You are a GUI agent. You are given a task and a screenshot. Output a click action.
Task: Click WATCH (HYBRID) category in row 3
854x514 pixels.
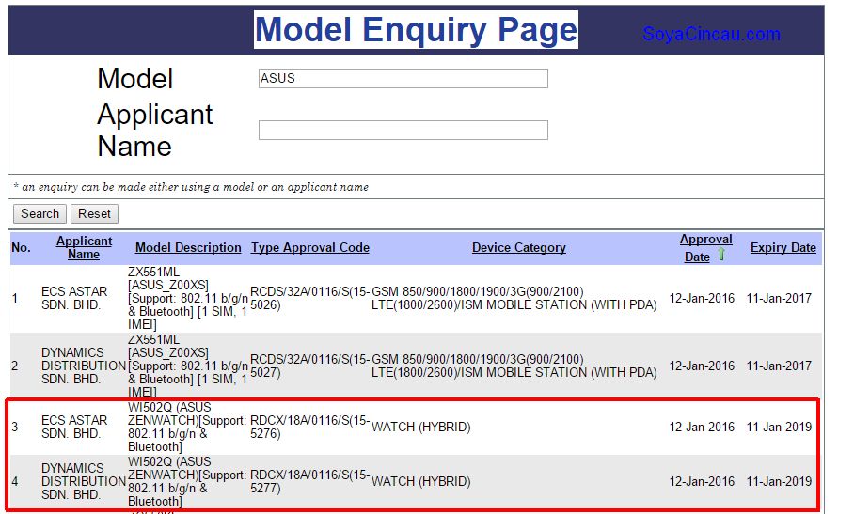(x=421, y=427)
